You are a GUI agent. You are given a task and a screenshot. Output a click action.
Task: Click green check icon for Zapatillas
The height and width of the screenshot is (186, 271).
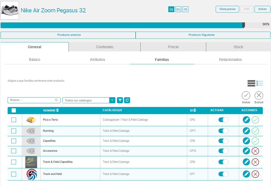(x=255, y=141)
